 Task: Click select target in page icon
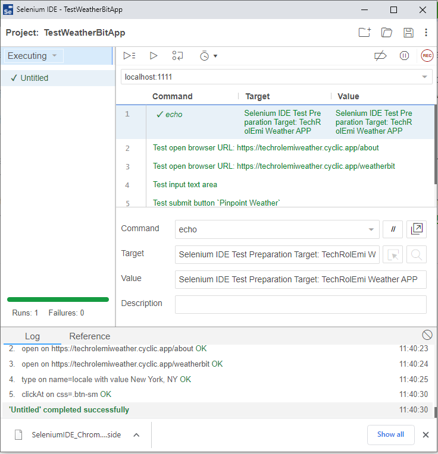tap(393, 254)
